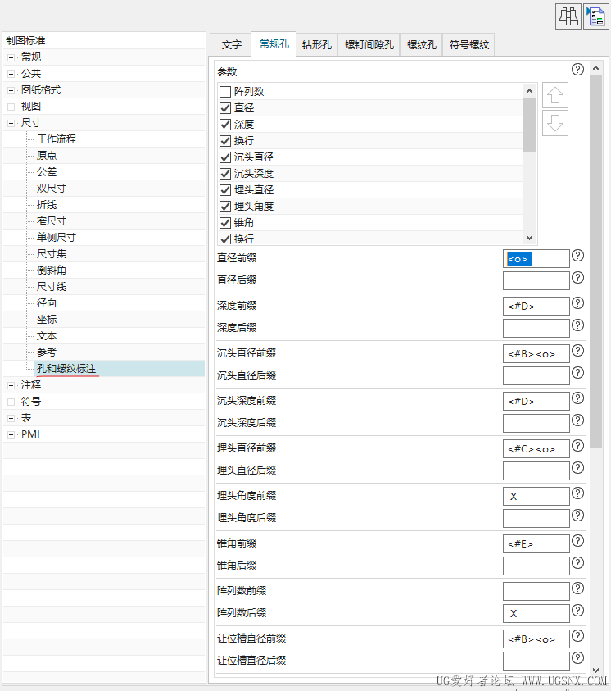Move parameter up with the up arrow button
Image resolution: width=611 pixels, height=691 pixels.
coord(555,95)
